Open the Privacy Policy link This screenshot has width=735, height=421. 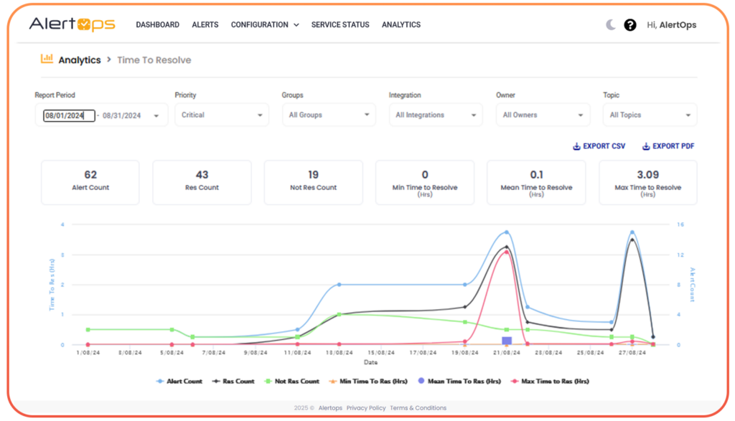tap(365, 407)
